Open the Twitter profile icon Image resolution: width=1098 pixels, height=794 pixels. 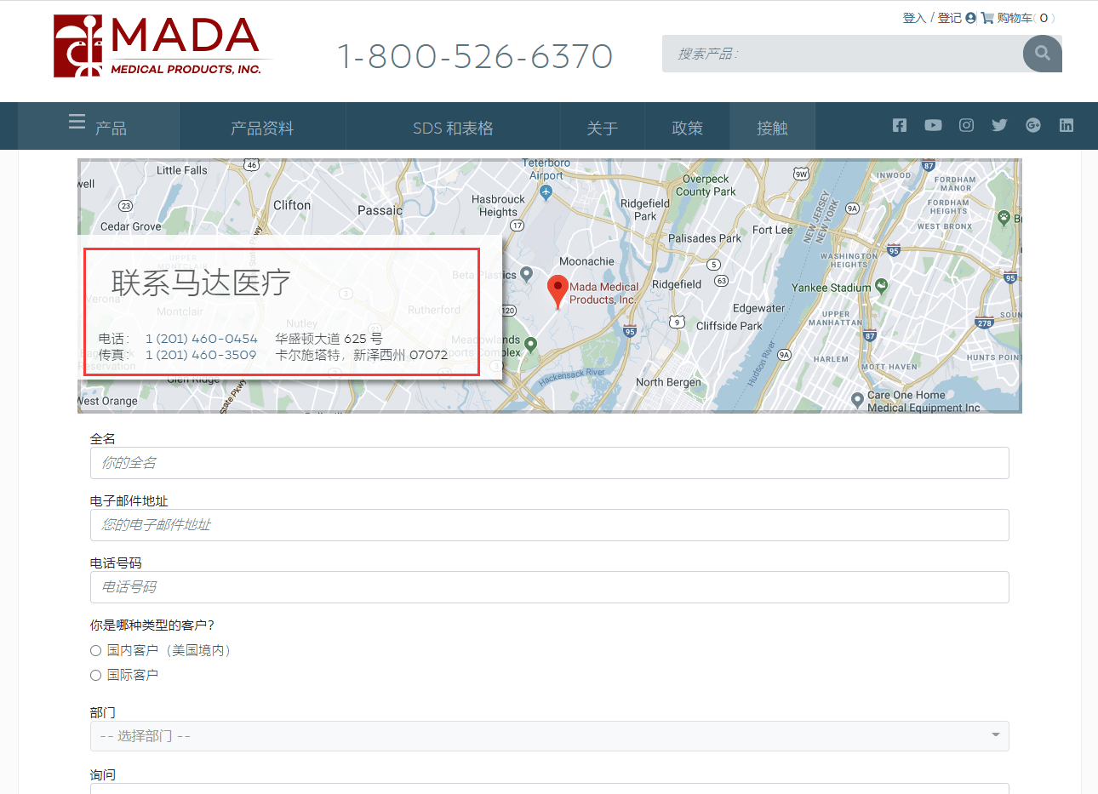(999, 125)
